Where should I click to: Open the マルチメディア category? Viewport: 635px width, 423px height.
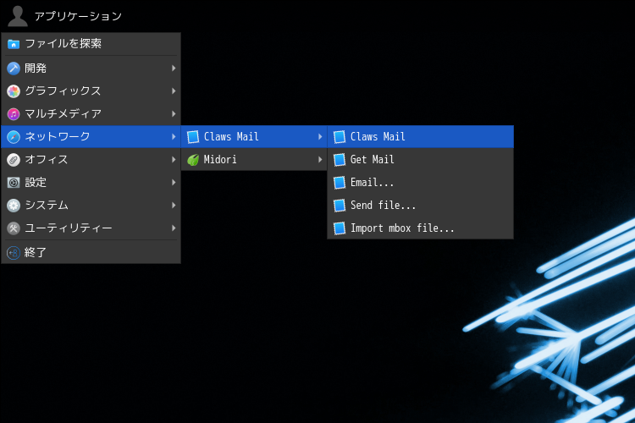(x=91, y=113)
